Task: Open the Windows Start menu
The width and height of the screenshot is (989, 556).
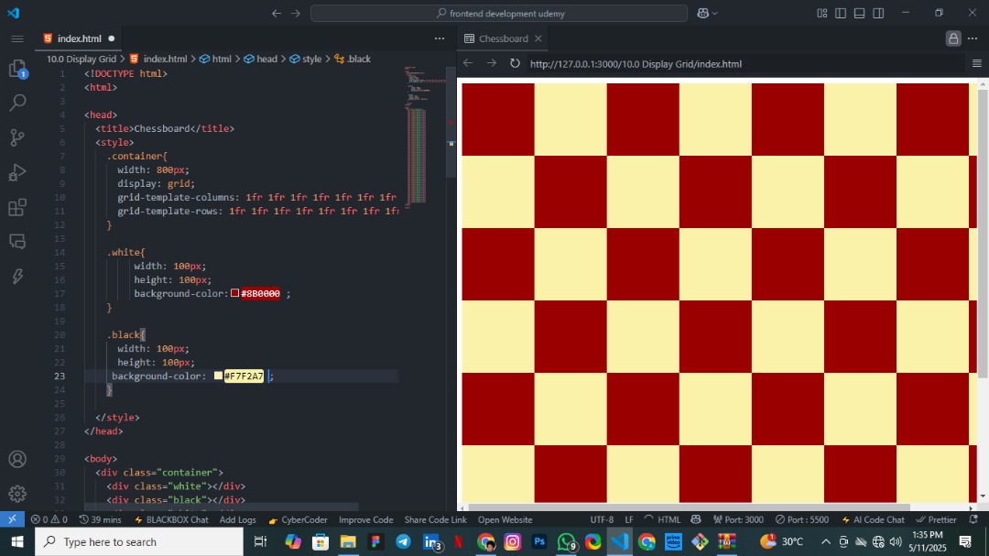Action: click(x=17, y=541)
